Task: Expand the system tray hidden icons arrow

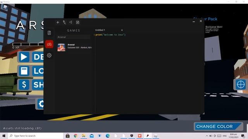Action: point(207,136)
